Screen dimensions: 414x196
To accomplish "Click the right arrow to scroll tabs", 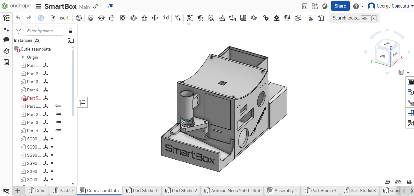I will click(411, 191).
